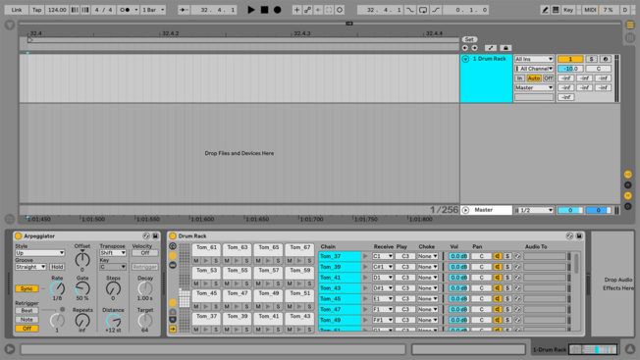Toggle the Arpeggiator device activator
The height and width of the screenshot is (360, 640).
(x=19, y=236)
